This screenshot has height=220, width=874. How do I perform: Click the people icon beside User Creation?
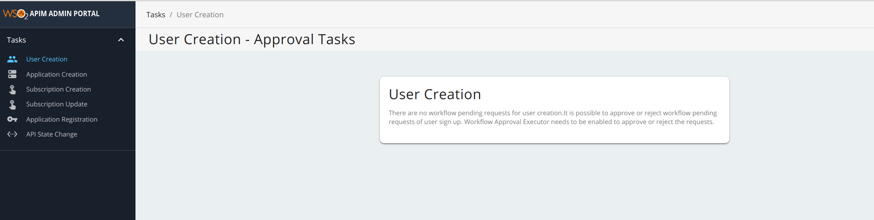click(12, 59)
